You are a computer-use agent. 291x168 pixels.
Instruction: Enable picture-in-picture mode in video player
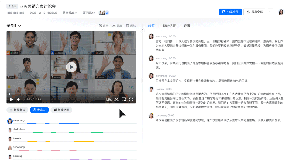pos(124,99)
